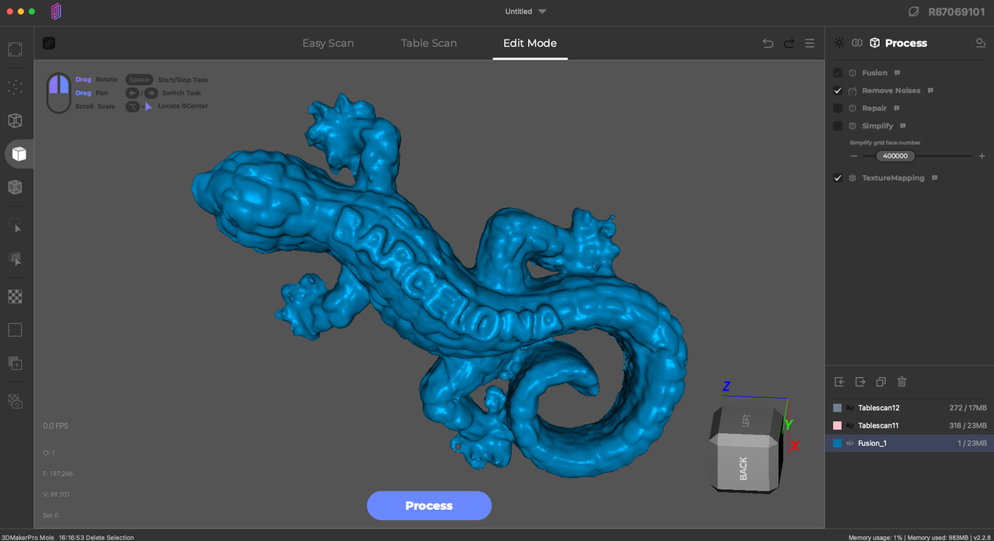The height and width of the screenshot is (541, 994).
Task: Duplicate the selected scan with the copy icon
Action: tap(881, 382)
